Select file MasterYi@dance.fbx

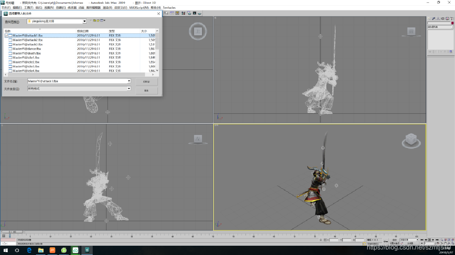tap(27, 49)
